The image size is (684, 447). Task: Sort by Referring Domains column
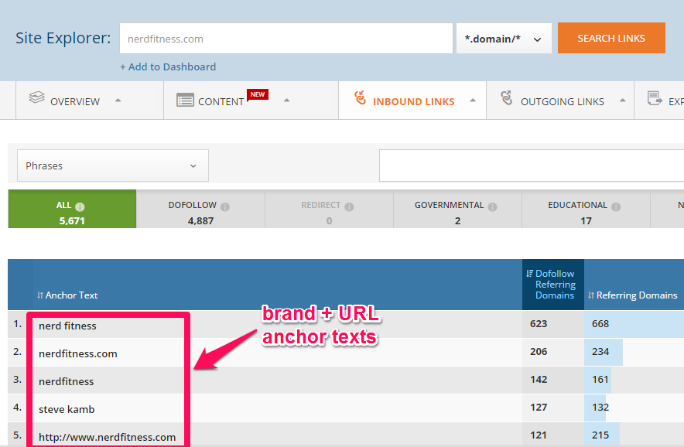coord(632,295)
